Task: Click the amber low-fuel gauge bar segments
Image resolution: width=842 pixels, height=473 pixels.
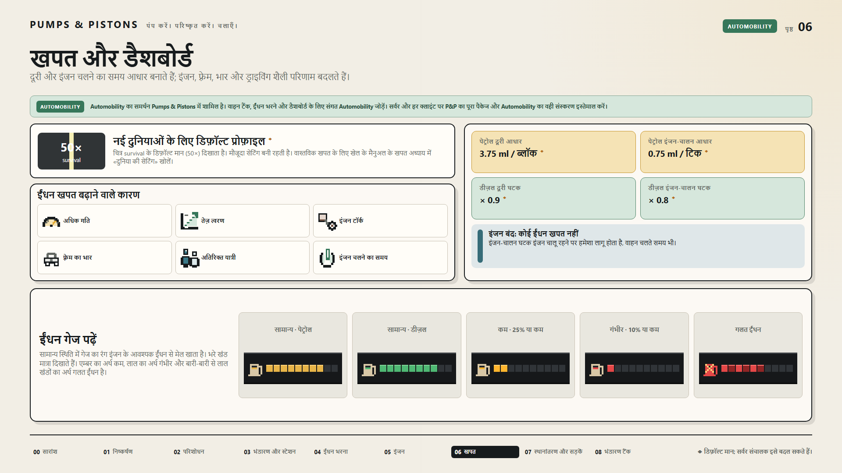Action: (x=500, y=368)
